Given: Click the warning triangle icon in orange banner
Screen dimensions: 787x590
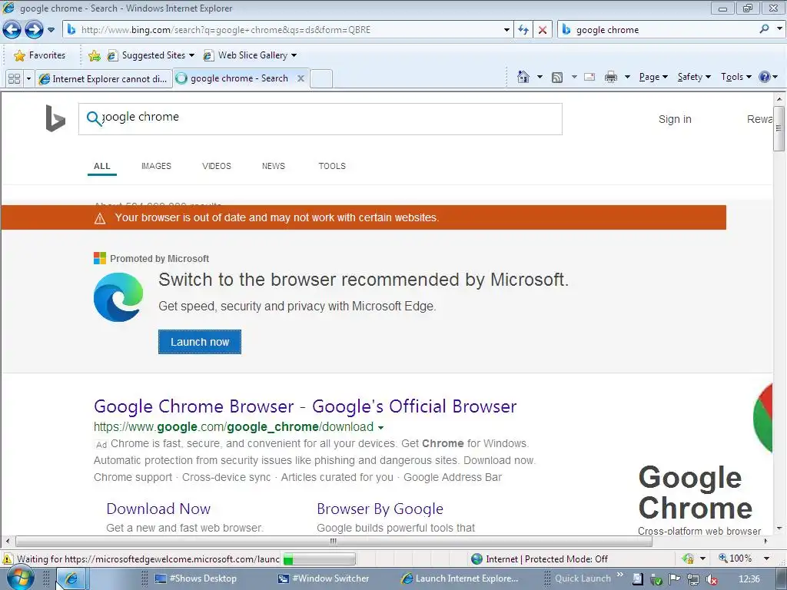Looking at the screenshot, I should [100, 218].
